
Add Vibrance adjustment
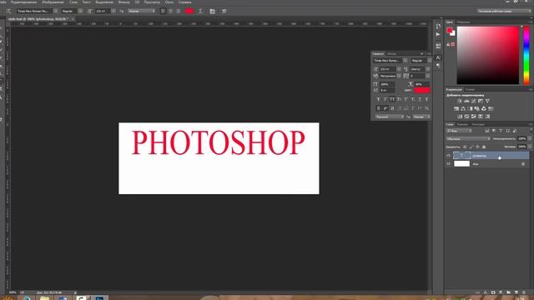pos(487,101)
